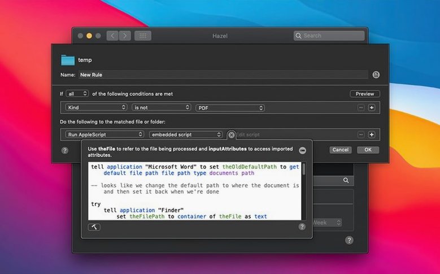The image size is (440, 274).
Task: Show all preferences grid icon
Action: coord(143,36)
